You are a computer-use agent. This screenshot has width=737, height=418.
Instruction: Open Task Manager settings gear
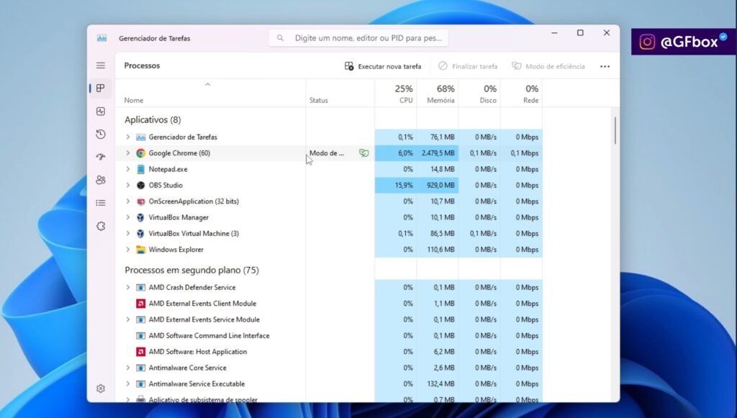(101, 389)
